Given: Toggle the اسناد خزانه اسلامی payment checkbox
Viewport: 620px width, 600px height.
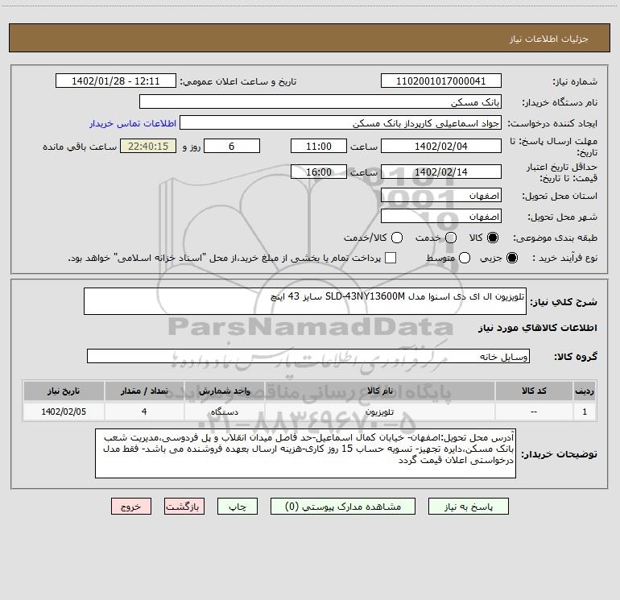Looking at the screenshot, I should coord(391,258).
